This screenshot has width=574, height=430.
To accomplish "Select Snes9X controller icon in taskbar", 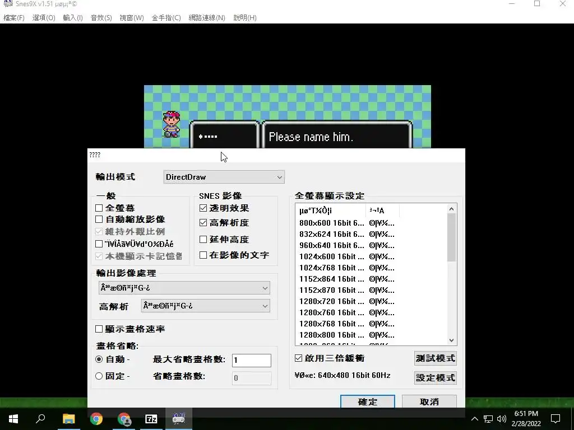I will 179,419.
